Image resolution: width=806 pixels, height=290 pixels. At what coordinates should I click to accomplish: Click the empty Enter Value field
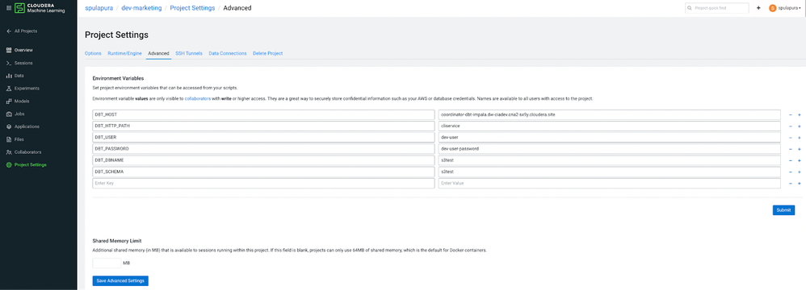click(610, 183)
